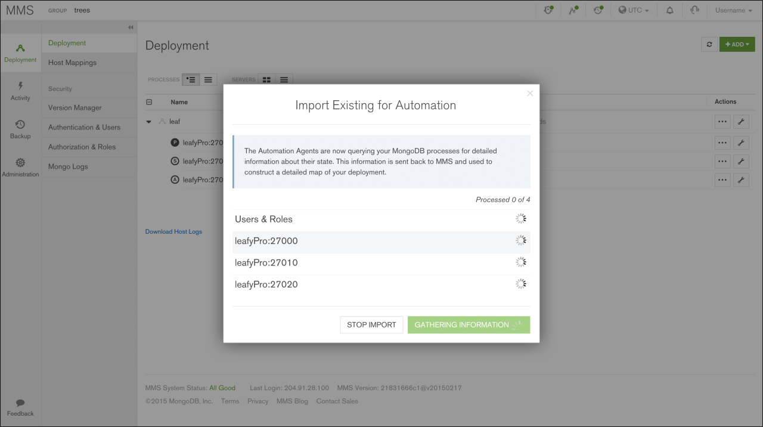Open ellipsis actions for primary (P) leafyPro row
The height and width of the screenshot is (427, 763).
tap(722, 143)
